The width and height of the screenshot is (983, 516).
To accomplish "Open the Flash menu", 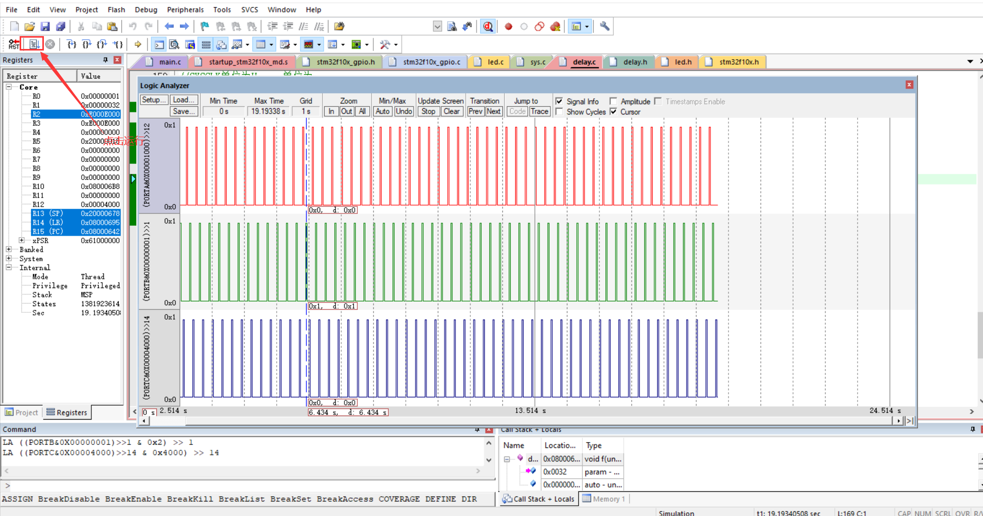I will point(116,10).
